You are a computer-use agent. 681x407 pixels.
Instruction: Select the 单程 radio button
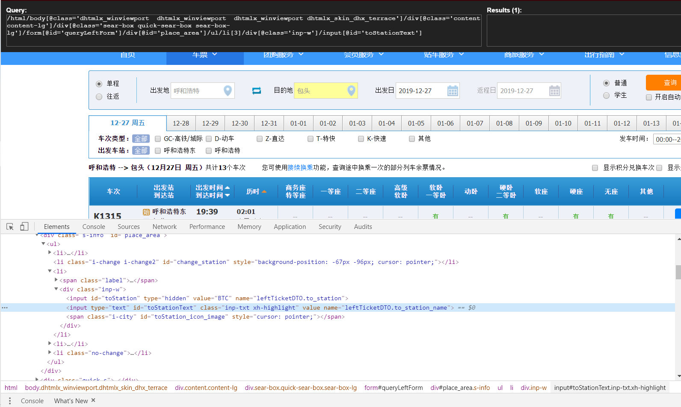99,84
